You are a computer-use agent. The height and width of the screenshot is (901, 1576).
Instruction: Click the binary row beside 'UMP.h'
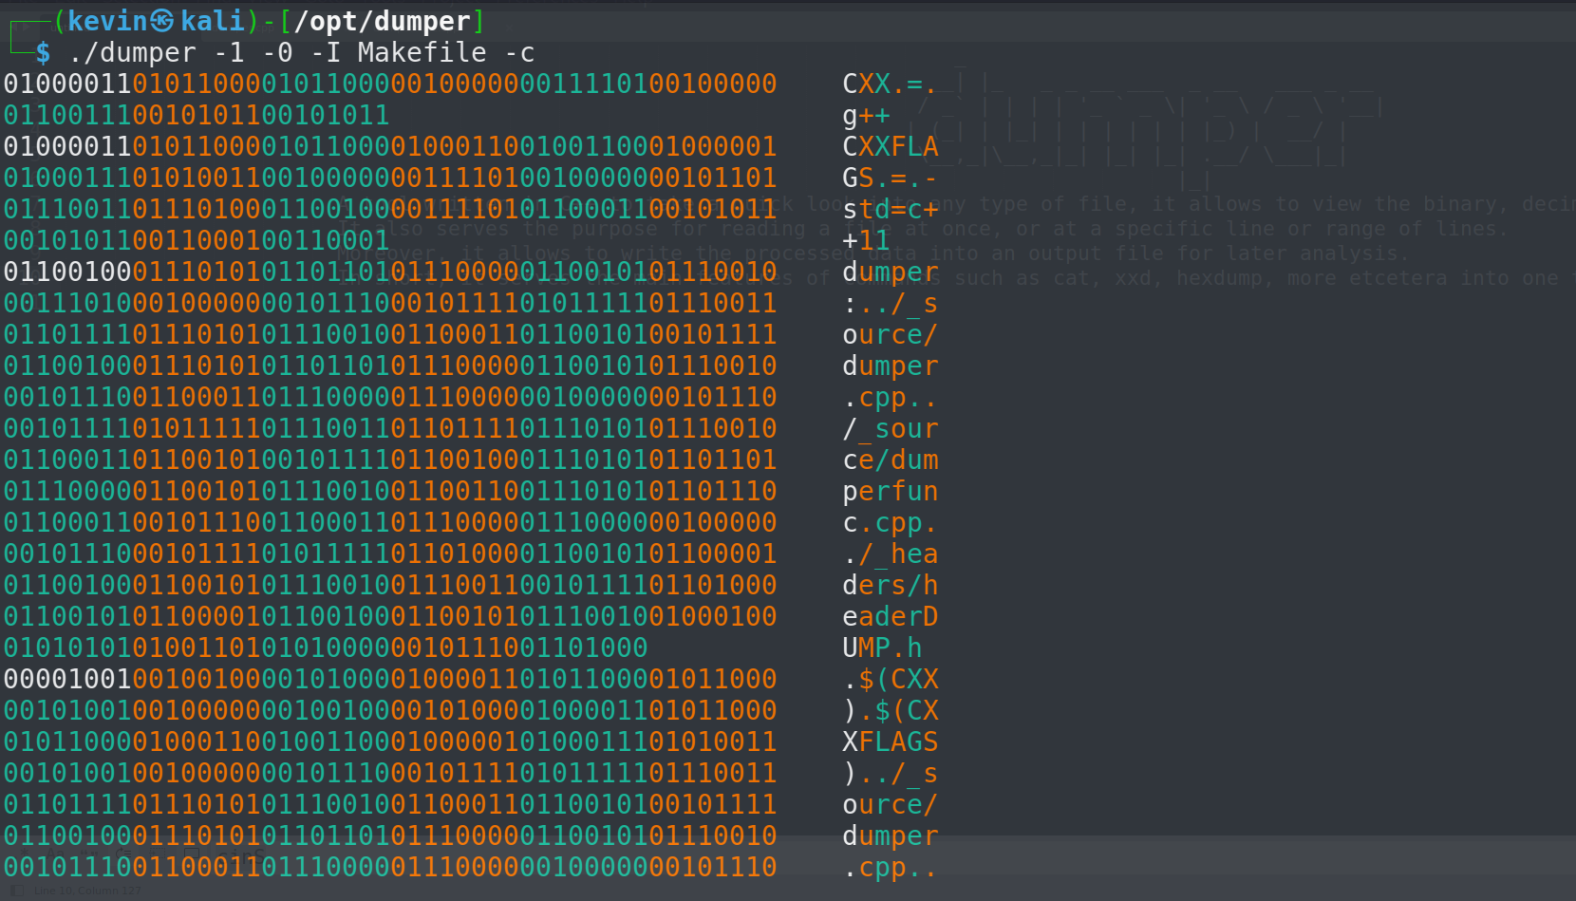326,648
